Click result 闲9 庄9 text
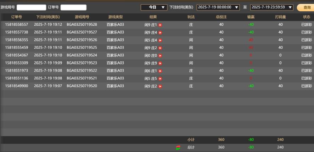Screen dimensions: 314x152 (151, 63)
